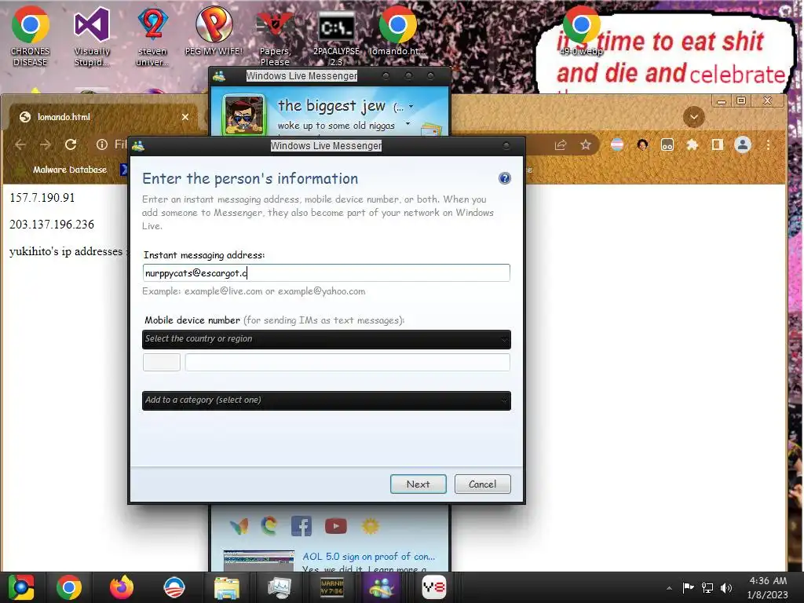Open the Chrome three-dot menu
This screenshot has width=804, height=603.
[x=768, y=145]
